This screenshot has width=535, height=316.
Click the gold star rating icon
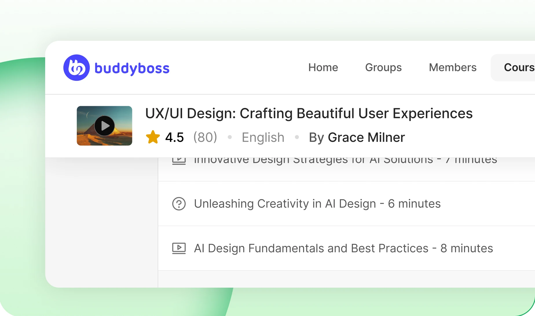(153, 137)
